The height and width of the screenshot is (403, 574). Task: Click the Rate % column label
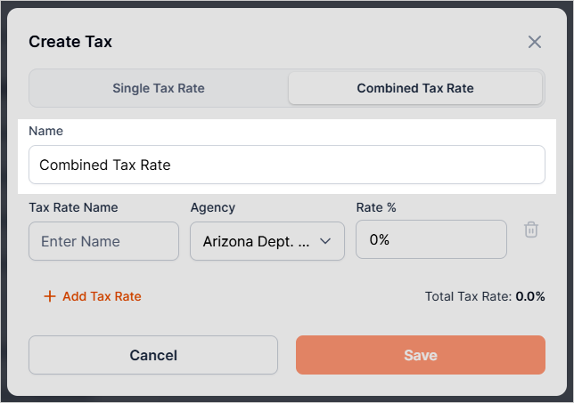coord(376,207)
